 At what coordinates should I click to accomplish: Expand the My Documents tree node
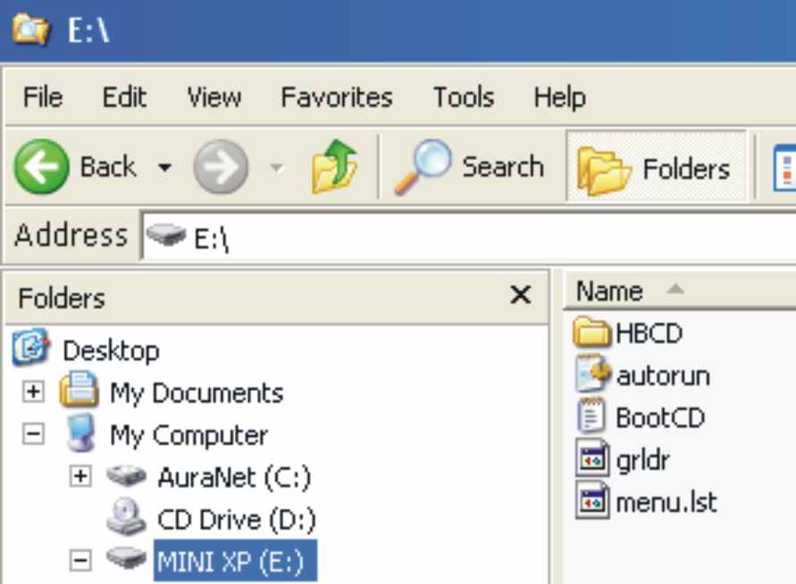coord(34,392)
